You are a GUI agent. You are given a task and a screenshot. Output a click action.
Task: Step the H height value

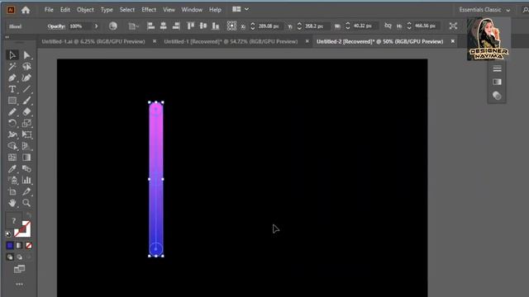pyautogui.click(x=409, y=26)
